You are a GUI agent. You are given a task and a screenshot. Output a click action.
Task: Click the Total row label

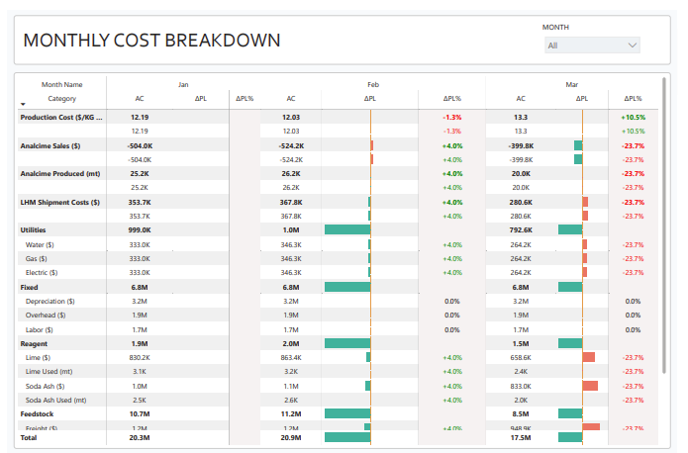pos(29,437)
